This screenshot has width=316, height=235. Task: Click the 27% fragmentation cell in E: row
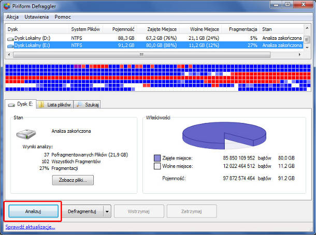click(x=252, y=45)
